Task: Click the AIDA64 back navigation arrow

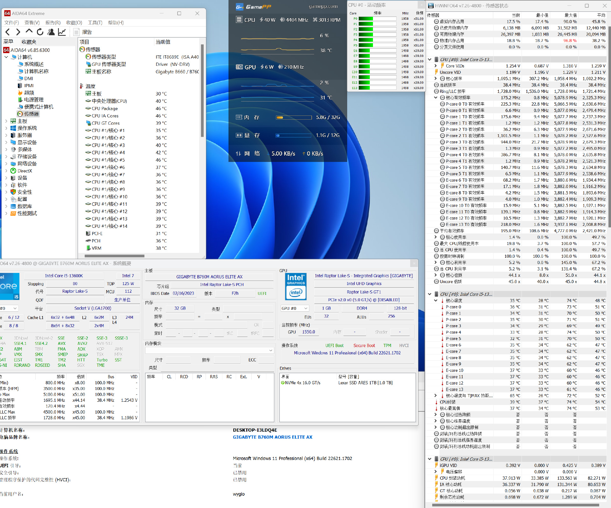Action: pos(8,32)
